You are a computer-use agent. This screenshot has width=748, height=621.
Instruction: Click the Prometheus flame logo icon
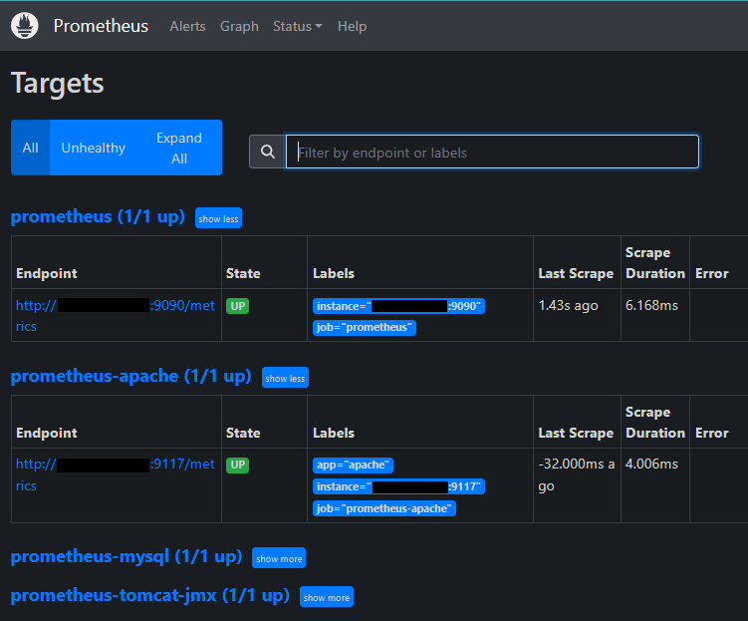coord(24,26)
